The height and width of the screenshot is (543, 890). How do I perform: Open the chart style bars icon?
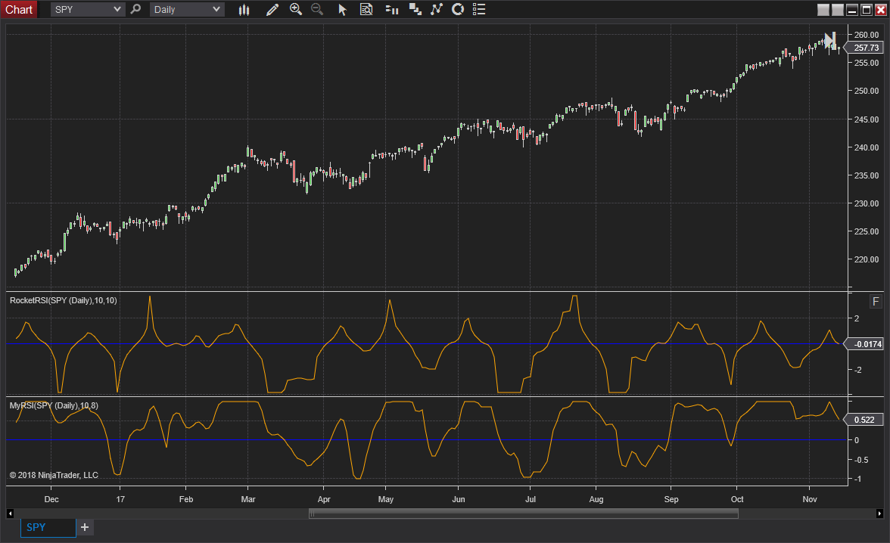tap(244, 10)
